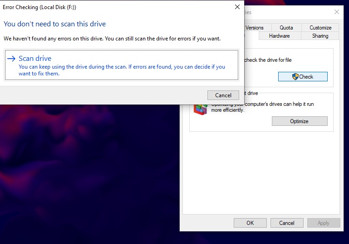349x244 pixels.
Task: Close the drive Properties window
Action: [336, 12]
